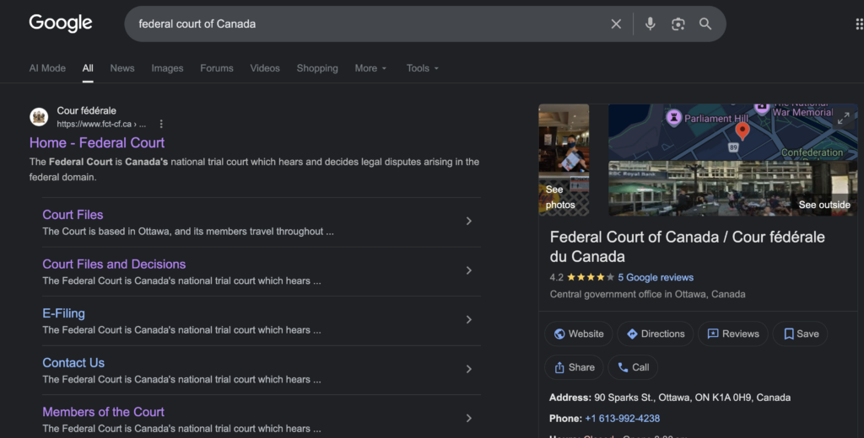Click the red location pin on the map
This screenshot has width=864, height=438.
(742, 131)
